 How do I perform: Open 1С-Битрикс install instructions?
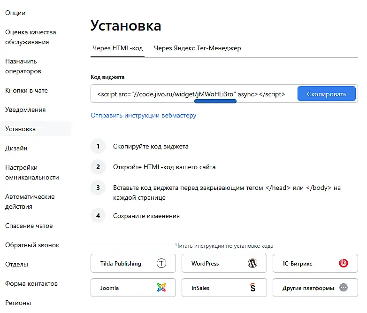pos(315,263)
